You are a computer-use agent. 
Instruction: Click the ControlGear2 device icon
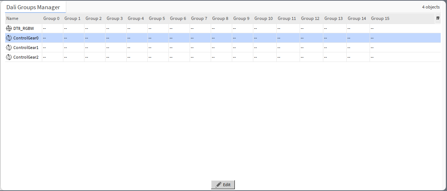pyautogui.click(x=9, y=57)
